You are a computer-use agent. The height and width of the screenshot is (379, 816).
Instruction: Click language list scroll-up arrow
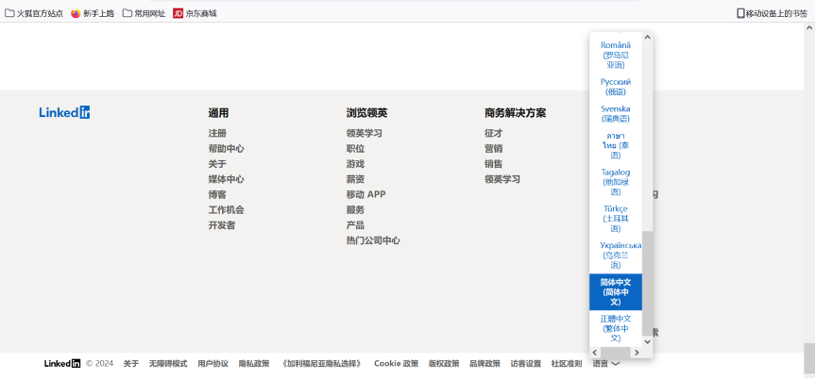[647, 37]
